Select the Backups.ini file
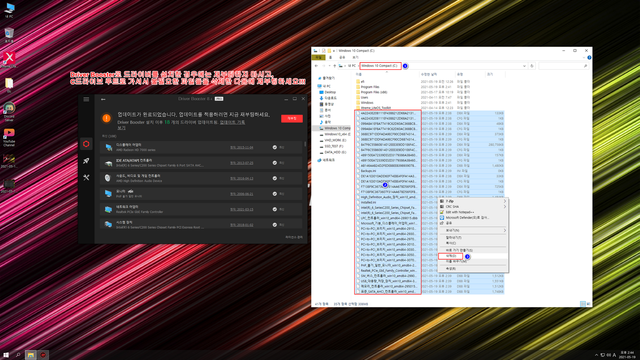 click(x=368, y=171)
